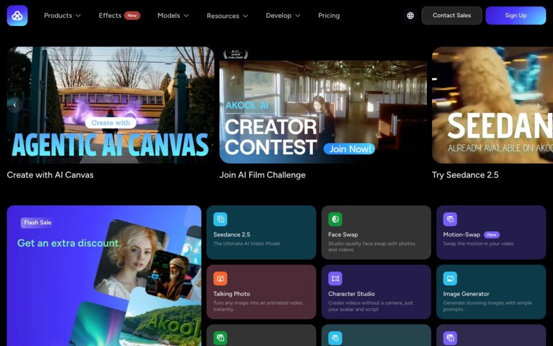553x346 pixels.
Task: Open the Effects menu item
Action: (x=119, y=16)
